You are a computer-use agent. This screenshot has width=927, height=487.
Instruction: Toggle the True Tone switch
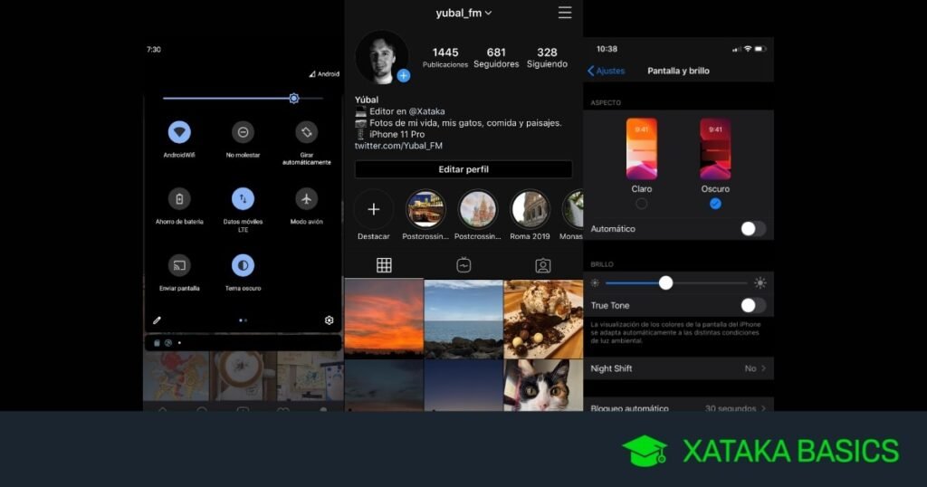[753, 306]
